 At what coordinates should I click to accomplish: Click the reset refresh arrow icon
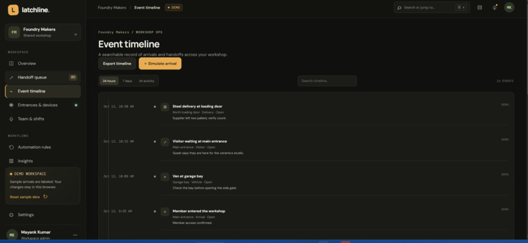[x=45, y=196]
